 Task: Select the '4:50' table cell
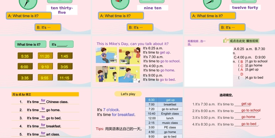tap(152, 132)
